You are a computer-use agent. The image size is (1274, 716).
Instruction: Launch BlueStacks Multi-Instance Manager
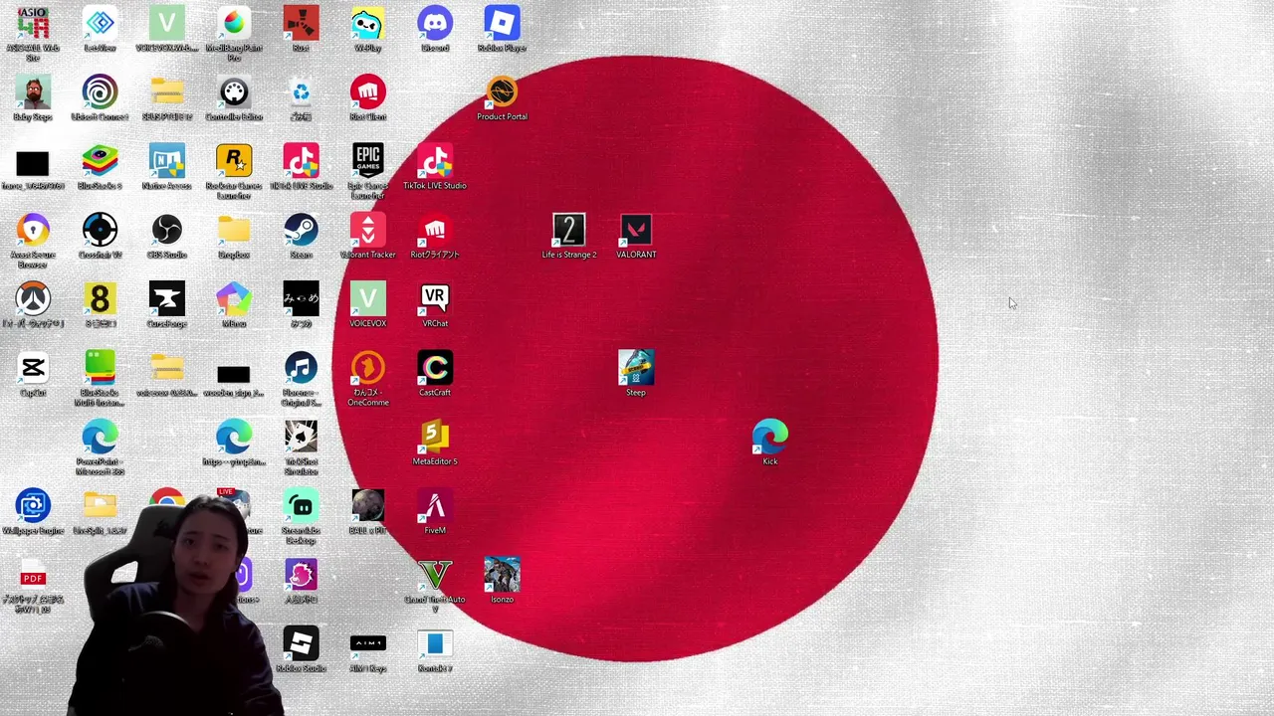100,368
